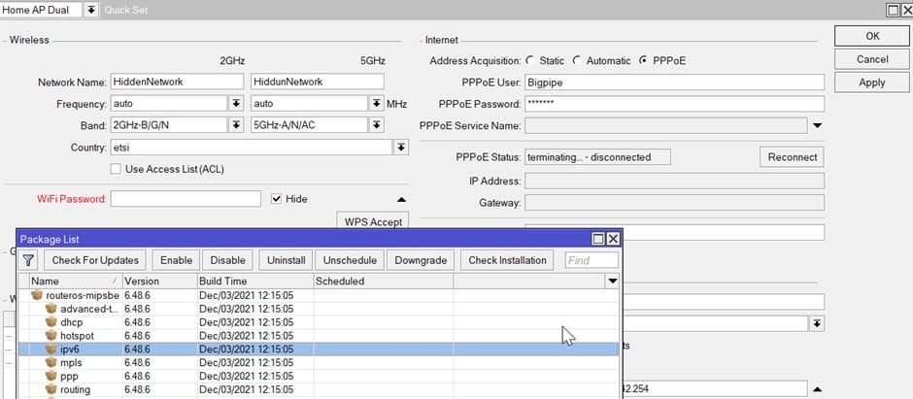Open the 2GHz Band dropdown
Image resolution: width=913 pixels, height=399 pixels.
coord(235,124)
